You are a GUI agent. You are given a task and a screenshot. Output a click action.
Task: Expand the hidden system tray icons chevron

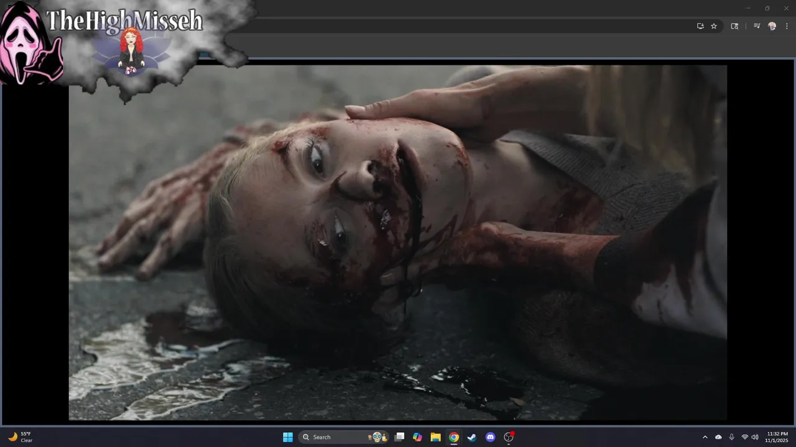click(x=705, y=437)
